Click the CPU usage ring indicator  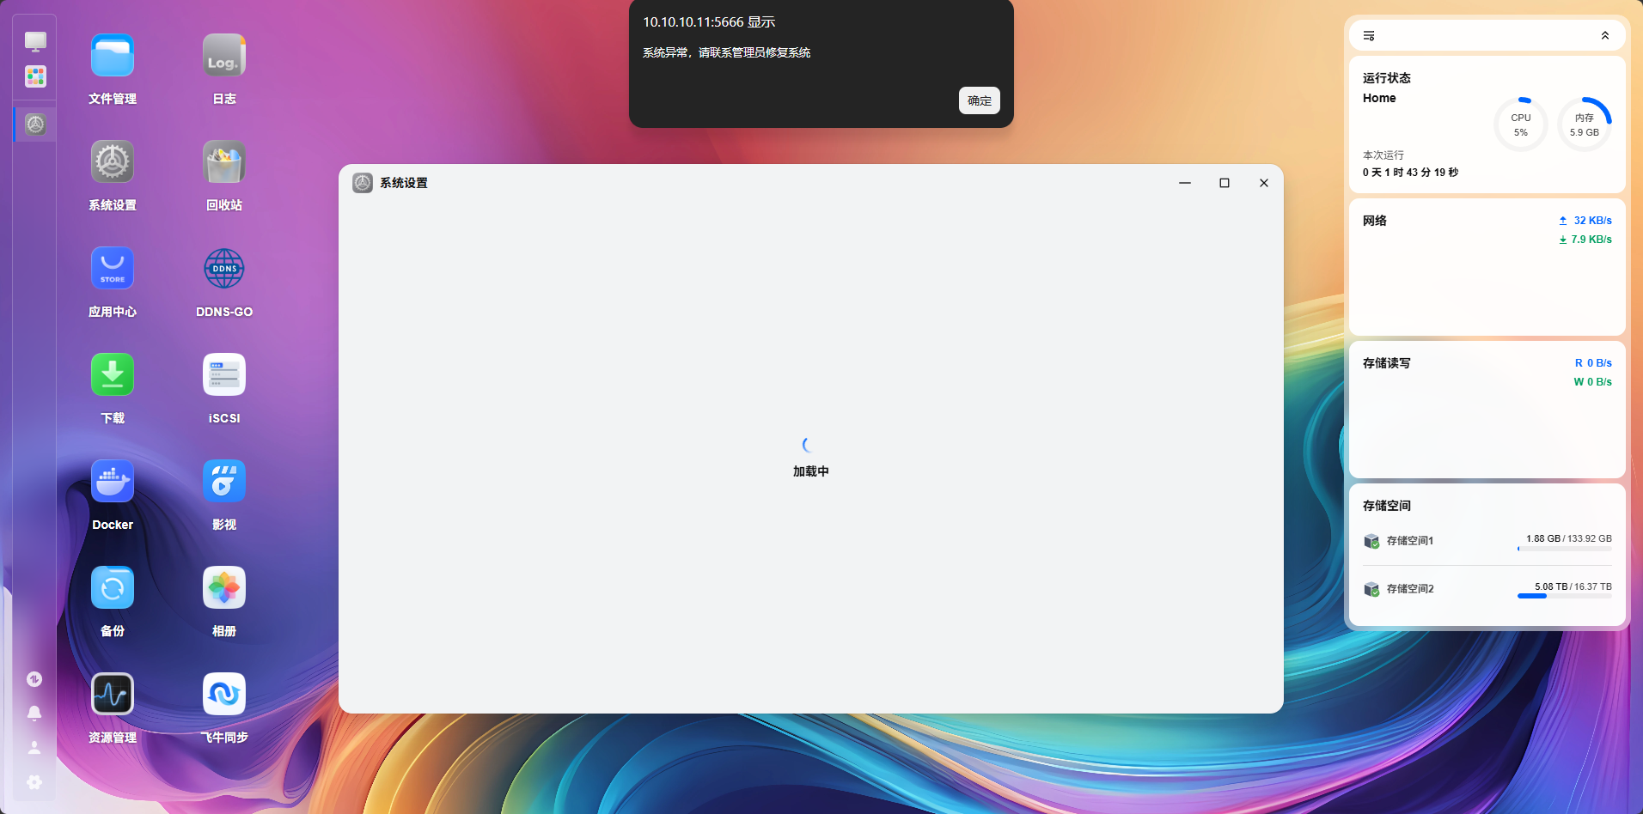(1521, 125)
